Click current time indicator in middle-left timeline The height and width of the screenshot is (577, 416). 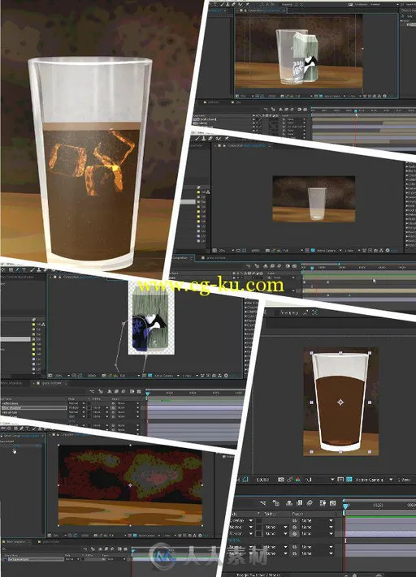click(147, 394)
